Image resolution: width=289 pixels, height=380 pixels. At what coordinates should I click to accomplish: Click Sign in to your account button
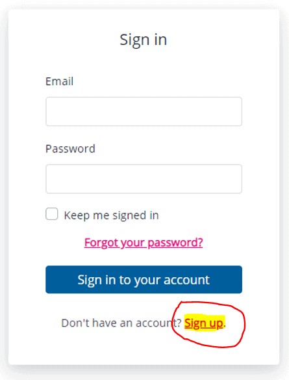(144, 279)
